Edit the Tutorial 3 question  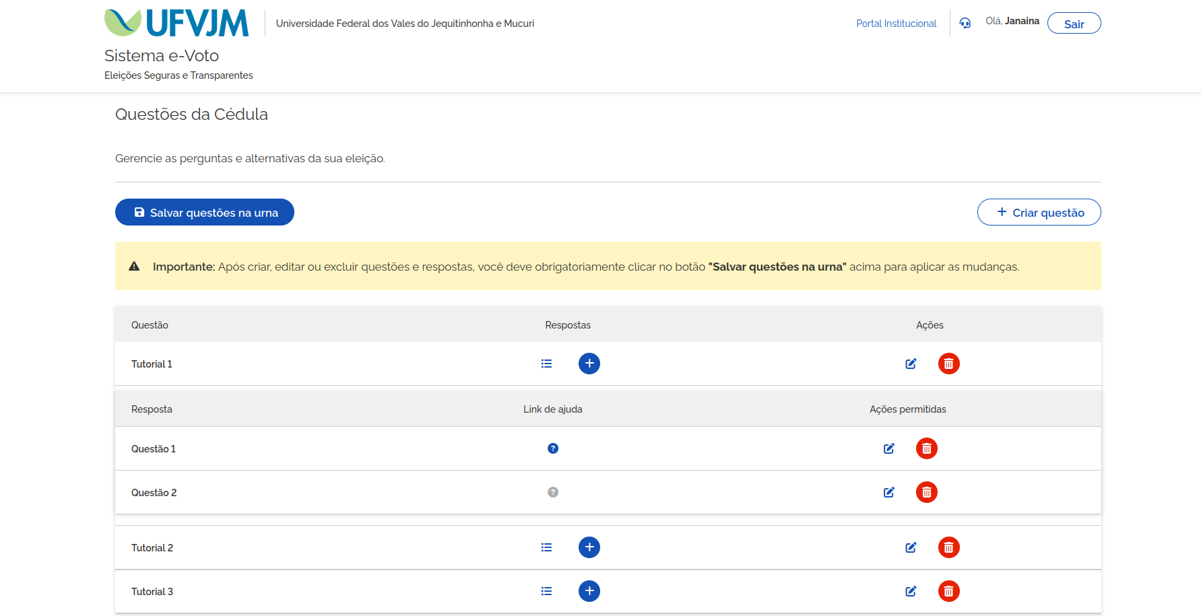click(x=911, y=591)
